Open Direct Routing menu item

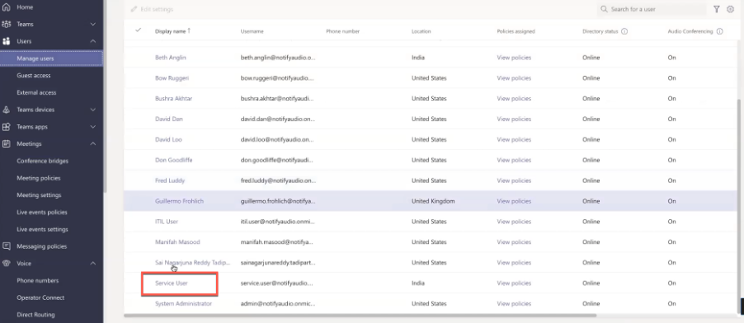(35, 315)
